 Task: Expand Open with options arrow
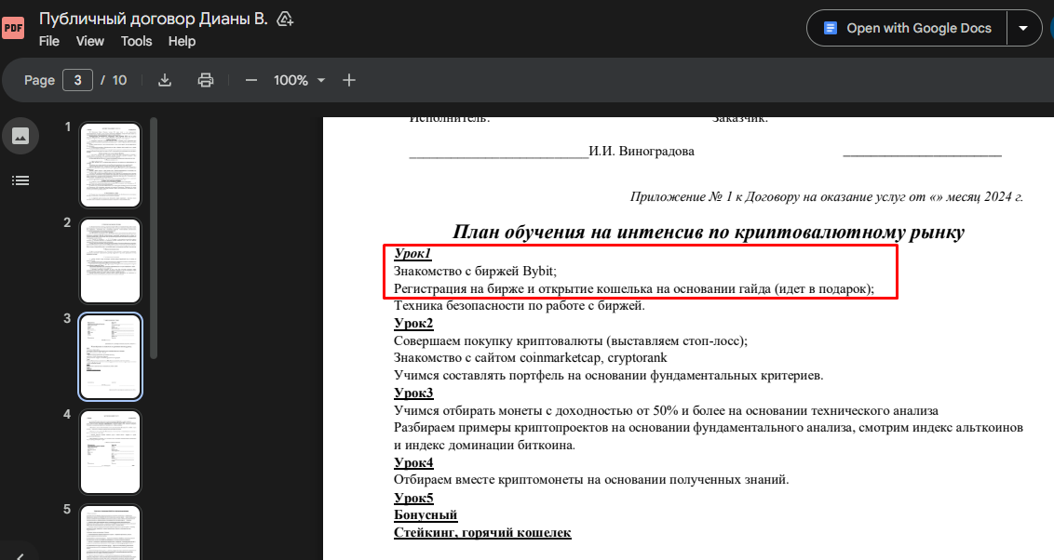[x=1024, y=28]
